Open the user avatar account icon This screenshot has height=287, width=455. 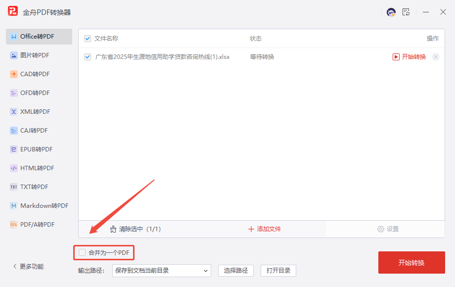tap(391, 12)
